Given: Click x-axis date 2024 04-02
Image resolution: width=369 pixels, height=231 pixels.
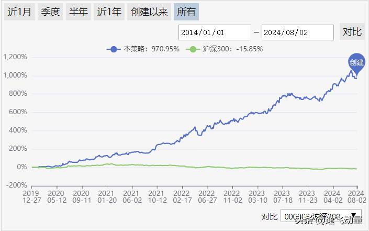Looking at the screenshot, I should [x=333, y=197].
